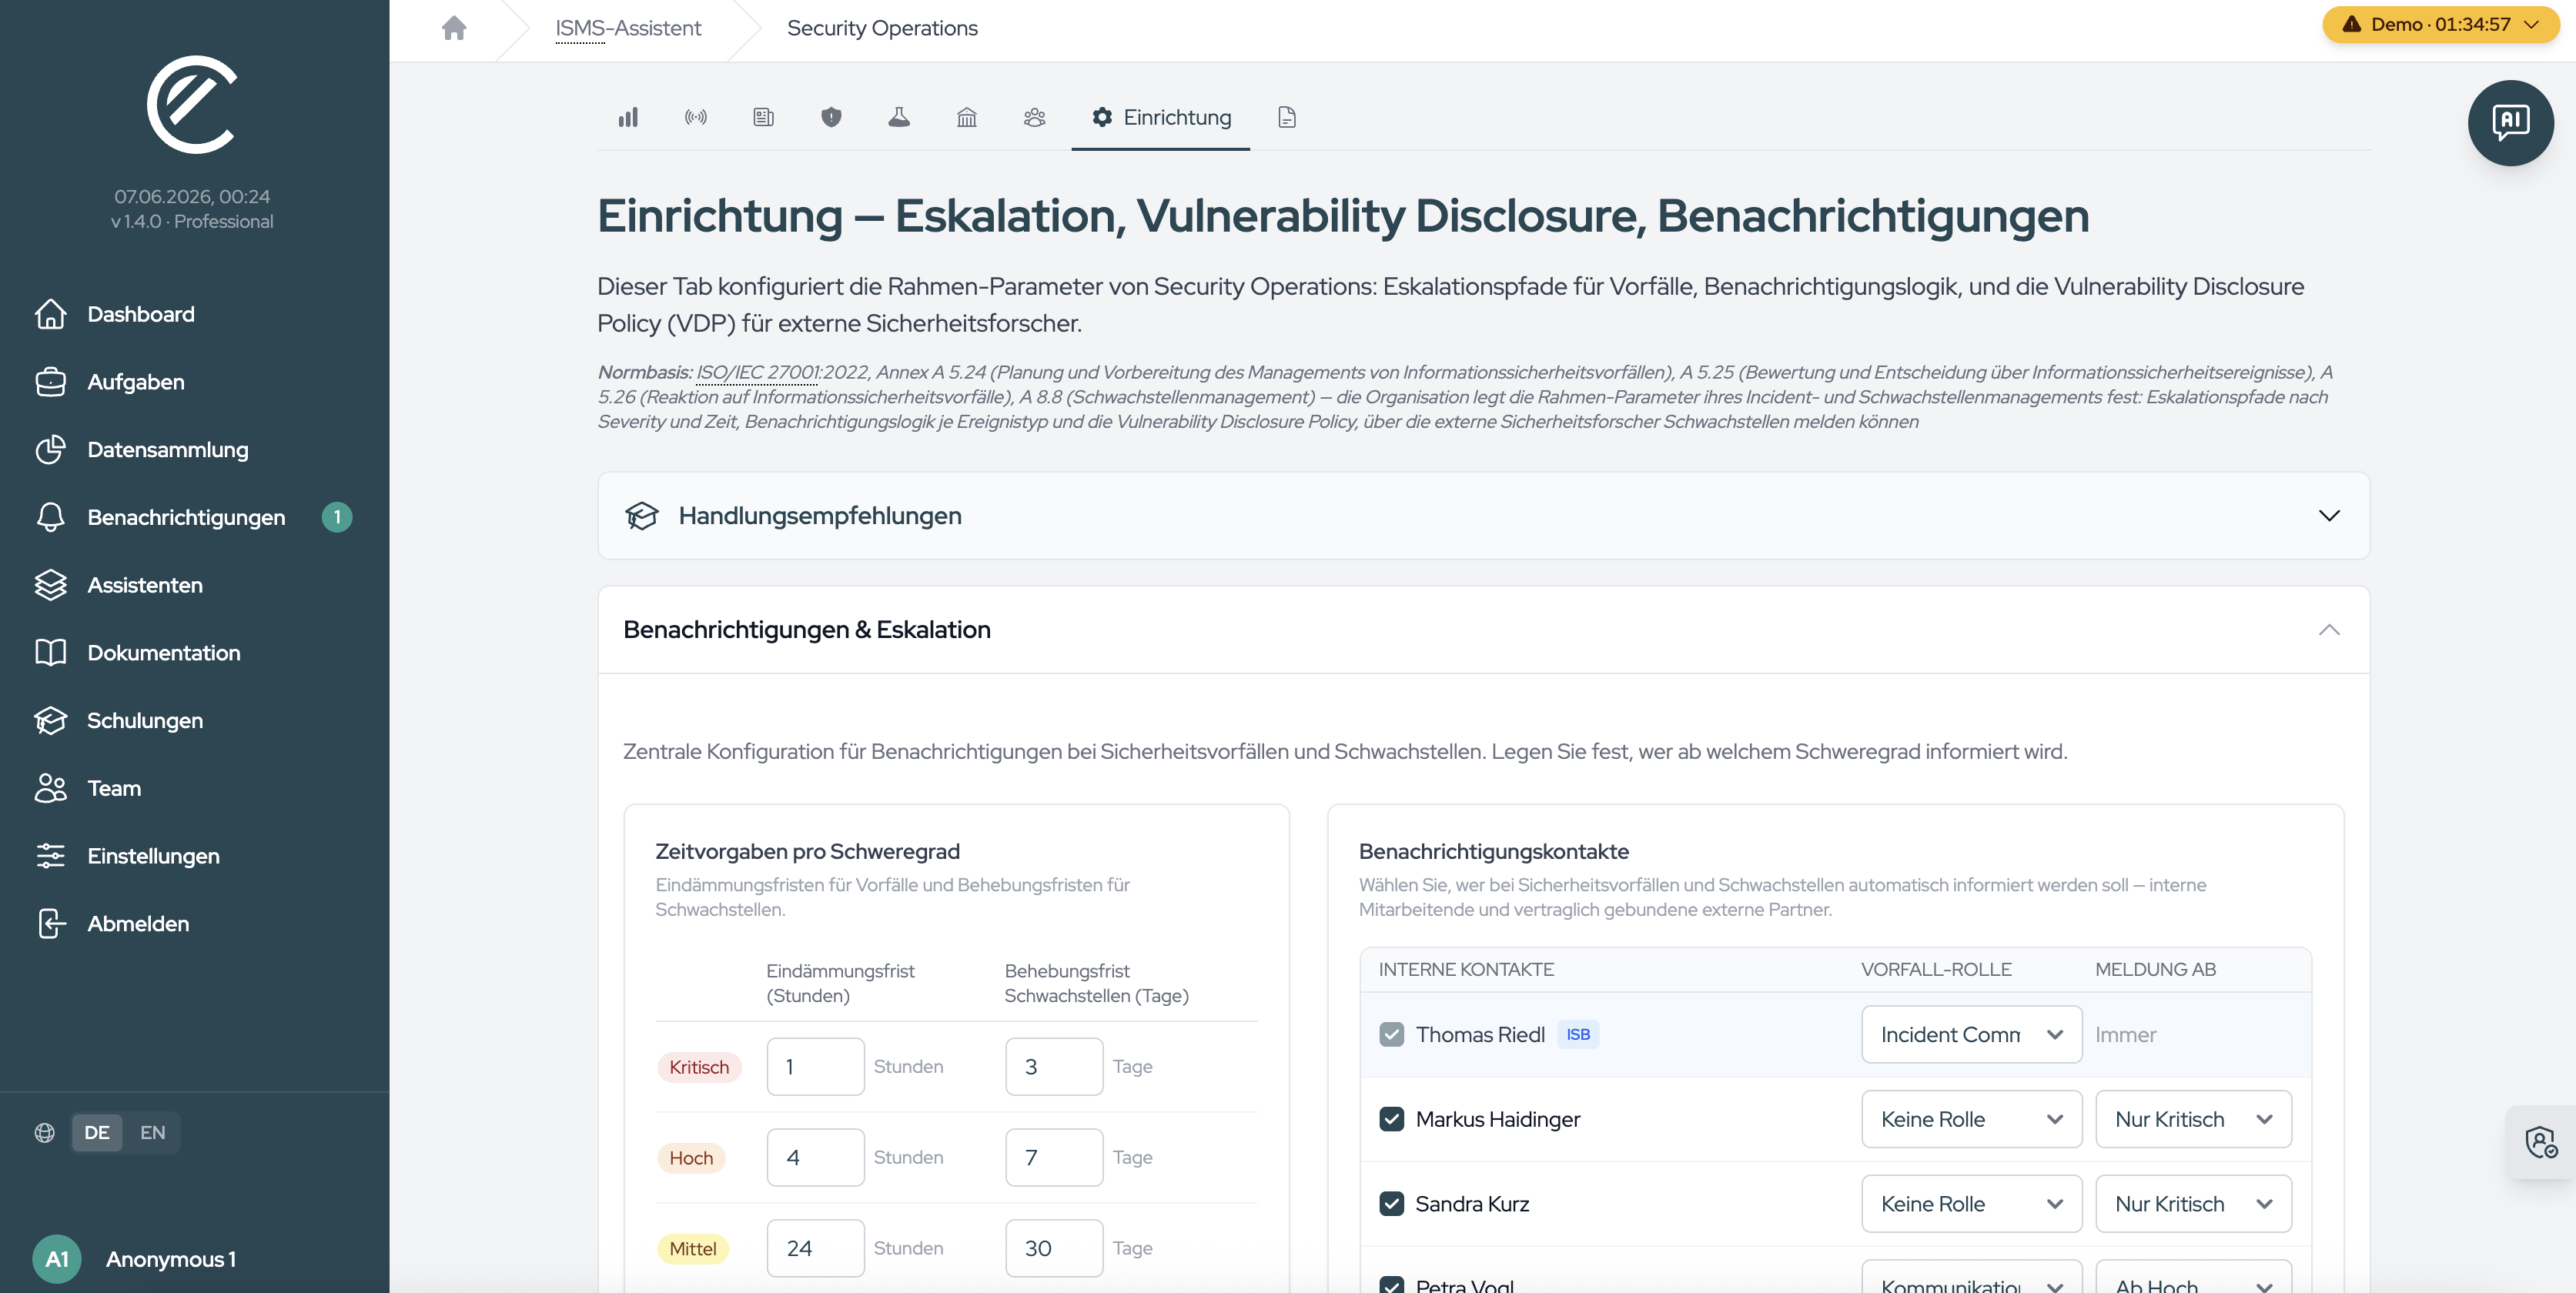Click the Security Operations breadcrumb
This screenshot has width=2576, height=1293.
[x=882, y=28]
